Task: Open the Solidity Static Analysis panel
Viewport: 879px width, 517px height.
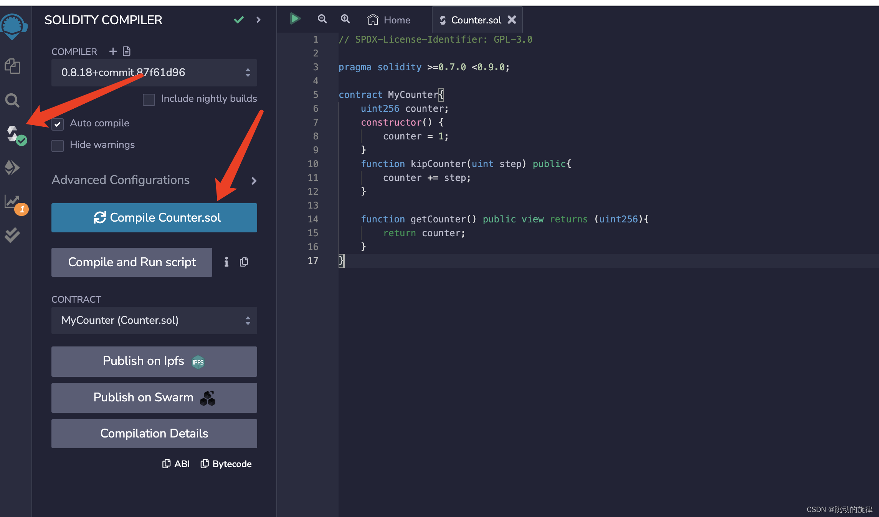Action: [x=12, y=201]
